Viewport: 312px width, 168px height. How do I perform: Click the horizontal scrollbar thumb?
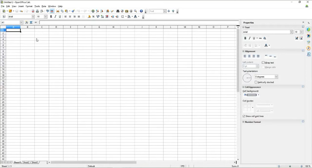click(94, 162)
